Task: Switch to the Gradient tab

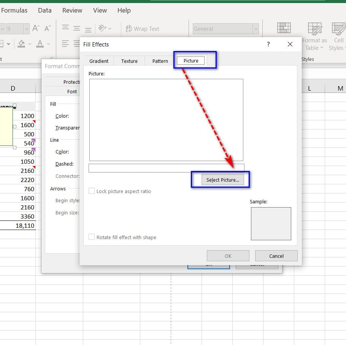Action: (x=99, y=61)
